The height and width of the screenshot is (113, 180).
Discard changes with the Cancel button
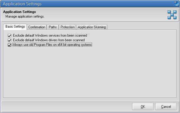click(166, 107)
